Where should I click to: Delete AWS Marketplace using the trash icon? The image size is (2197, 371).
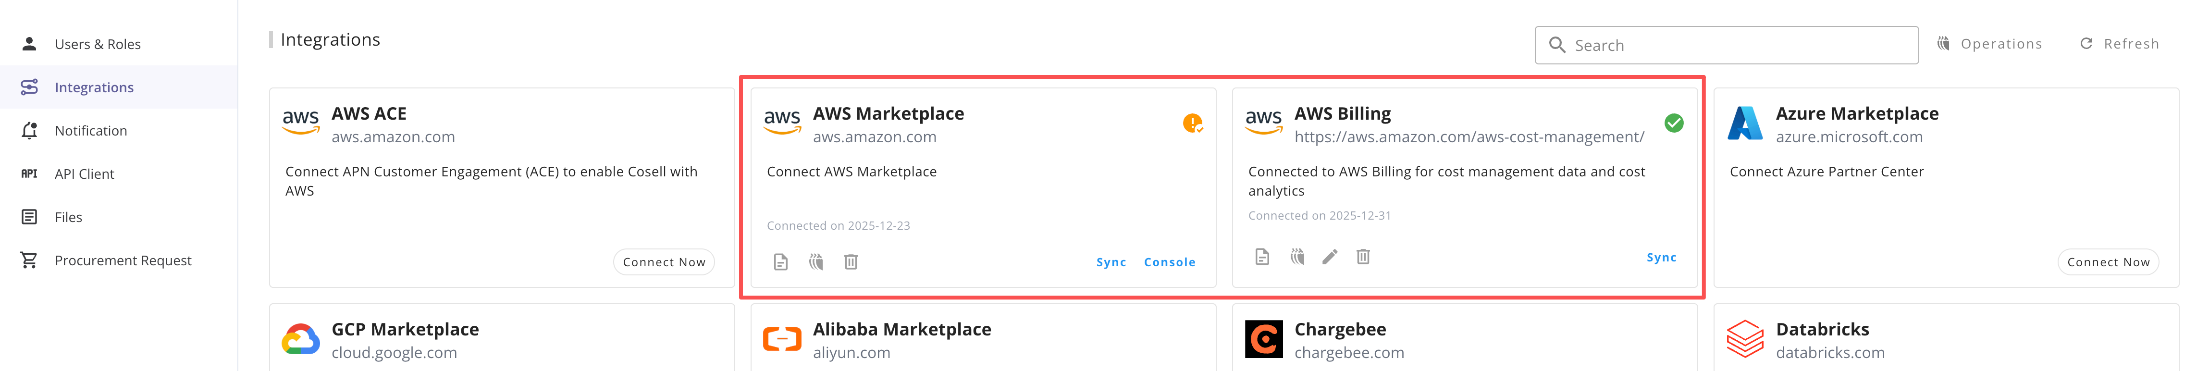[851, 262]
